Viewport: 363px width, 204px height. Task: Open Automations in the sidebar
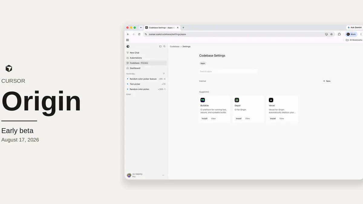pos(146,58)
